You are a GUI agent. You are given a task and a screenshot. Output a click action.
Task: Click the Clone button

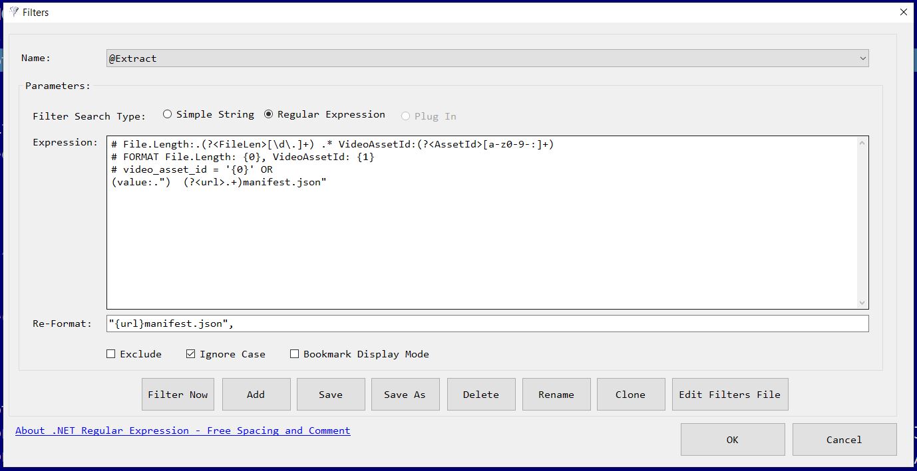click(x=631, y=395)
